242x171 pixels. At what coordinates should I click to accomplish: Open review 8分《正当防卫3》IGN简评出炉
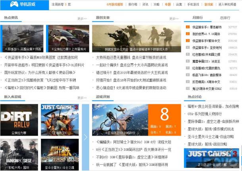click(x=134, y=150)
